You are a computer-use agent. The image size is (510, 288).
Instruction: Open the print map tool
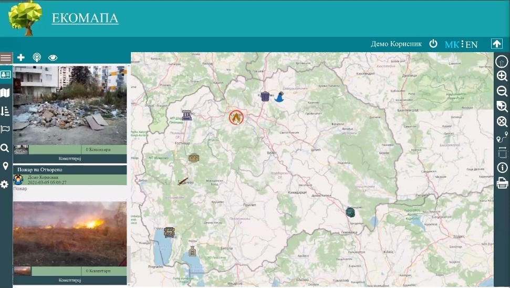[502, 183]
